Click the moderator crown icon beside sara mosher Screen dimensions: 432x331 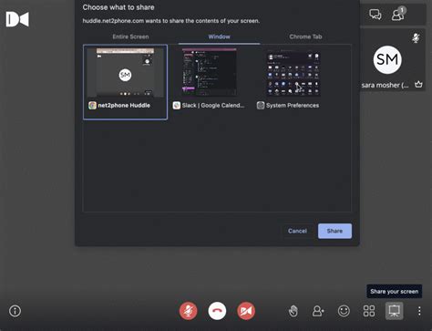(418, 84)
